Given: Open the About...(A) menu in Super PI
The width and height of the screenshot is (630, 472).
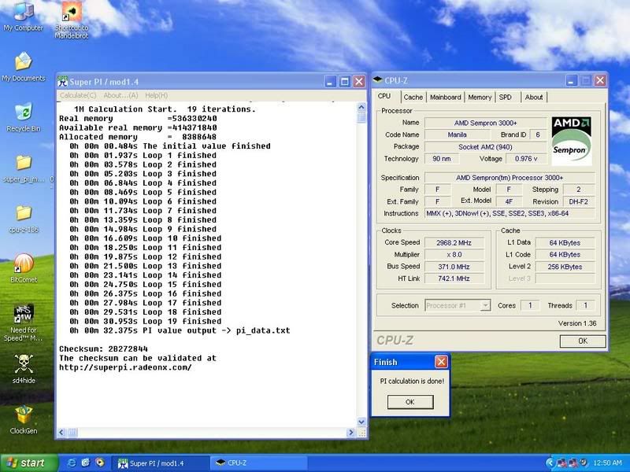Looking at the screenshot, I should click(x=120, y=95).
